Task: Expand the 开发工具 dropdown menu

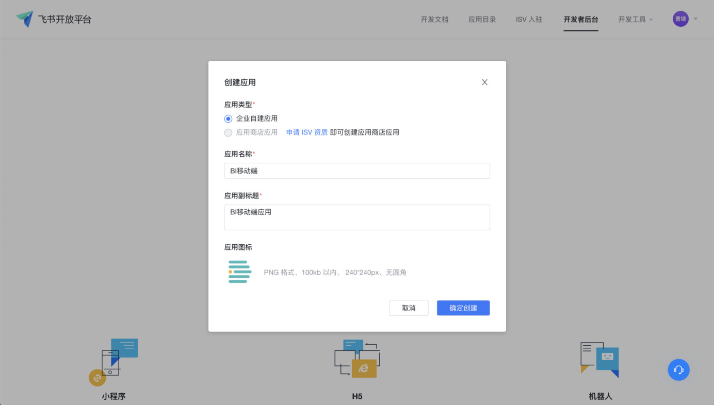Action: pos(636,20)
